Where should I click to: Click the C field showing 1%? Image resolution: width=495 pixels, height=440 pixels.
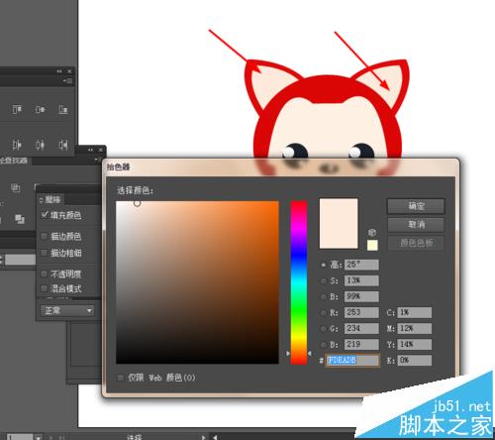point(414,312)
